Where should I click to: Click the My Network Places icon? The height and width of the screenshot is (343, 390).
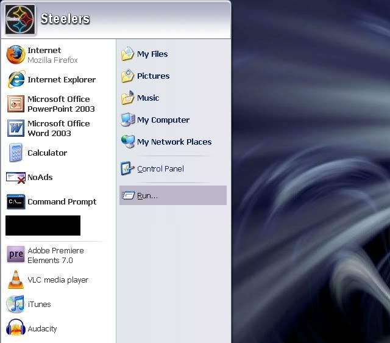128,141
